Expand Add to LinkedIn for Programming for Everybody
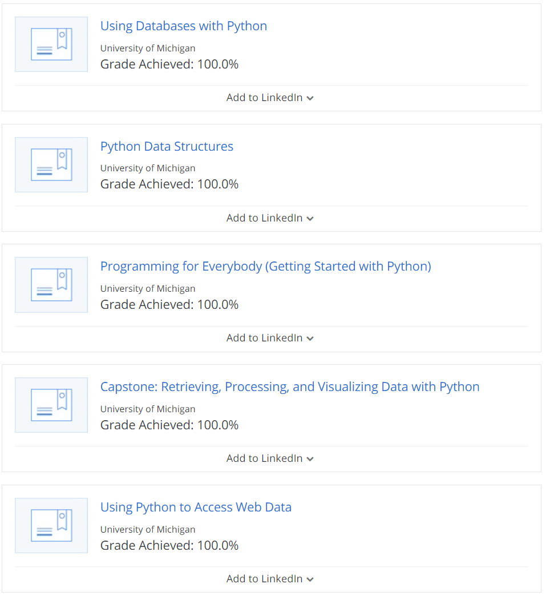This screenshot has height=596, width=546. [270, 337]
